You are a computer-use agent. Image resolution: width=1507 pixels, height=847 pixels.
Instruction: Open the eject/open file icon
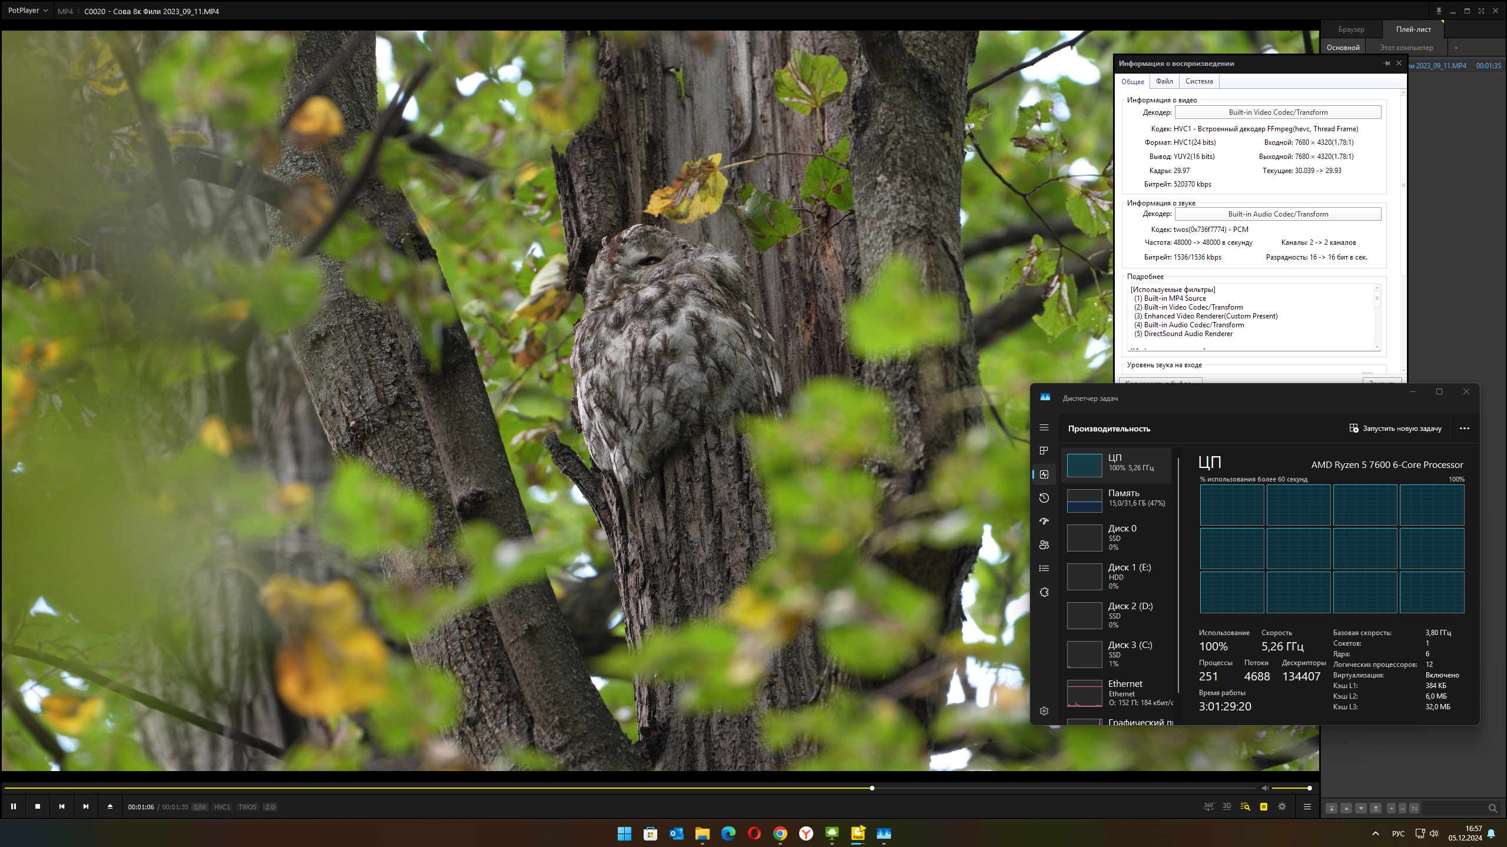pyautogui.click(x=110, y=806)
